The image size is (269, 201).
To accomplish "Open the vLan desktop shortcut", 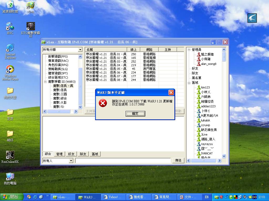I will click(x=30, y=6).
